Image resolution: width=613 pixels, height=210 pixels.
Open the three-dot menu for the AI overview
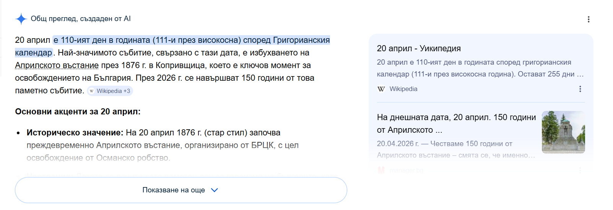(589, 19)
